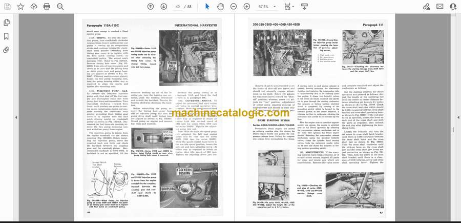The width and height of the screenshot is (461, 223).
Task: Open the Attachments paperclip panel
Action: (x=6, y=50)
